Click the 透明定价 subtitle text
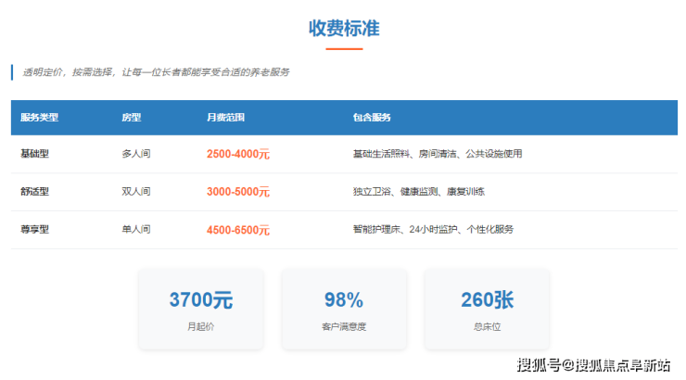686x380 pixels. pyautogui.click(x=155, y=72)
